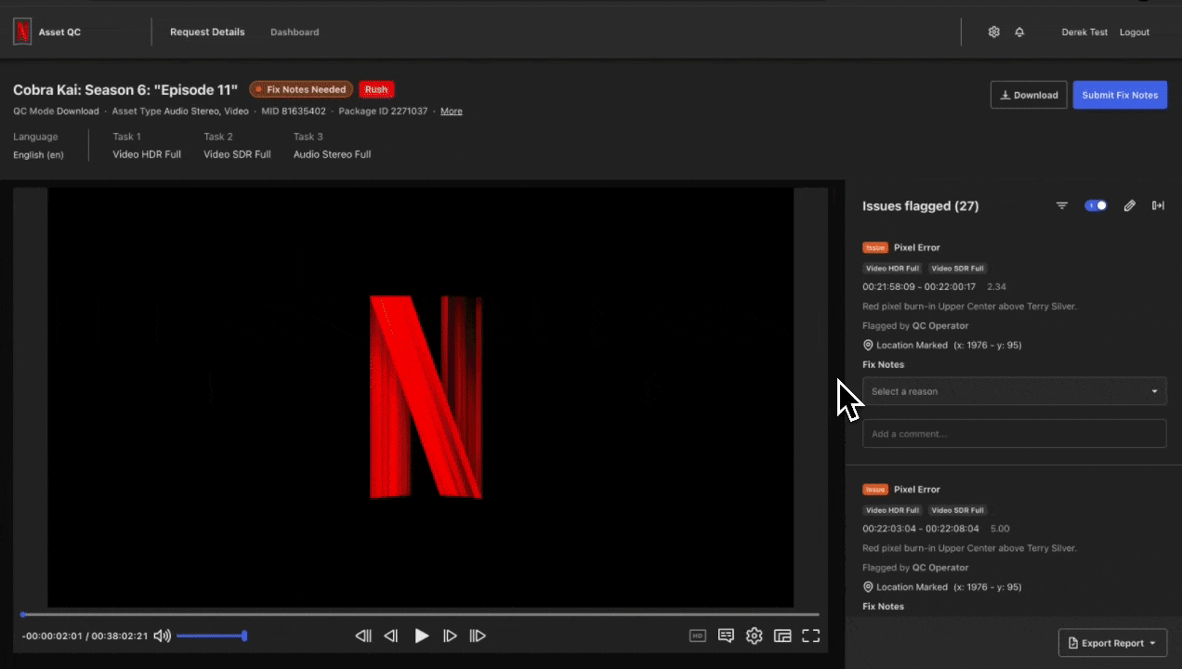Click the location pin of the 00:21:58:09 issue
The width and height of the screenshot is (1182, 669).
[x=868, y=345]
